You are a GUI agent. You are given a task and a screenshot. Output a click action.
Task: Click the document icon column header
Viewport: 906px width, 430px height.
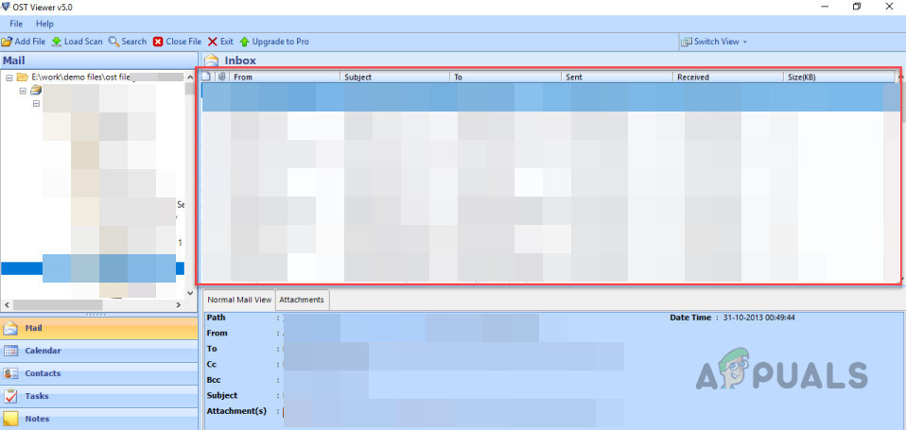[x=205, y=77]
